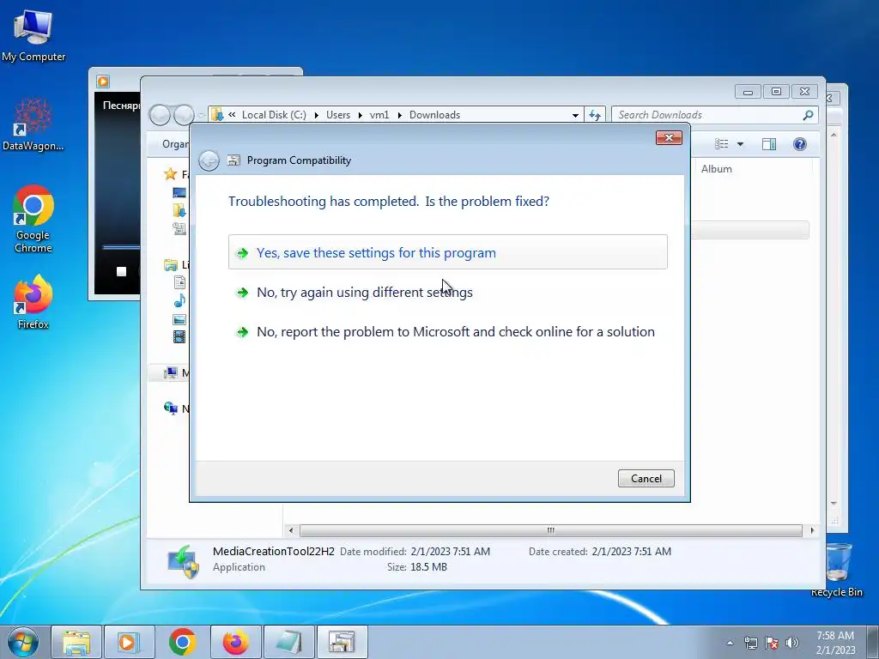Click the Explorer help icon
879x659 pixels.
[800, 144]
